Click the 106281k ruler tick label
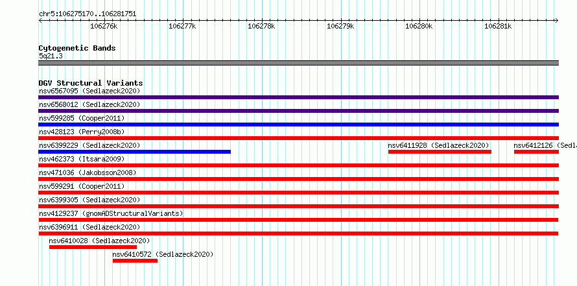 [498, 26]
